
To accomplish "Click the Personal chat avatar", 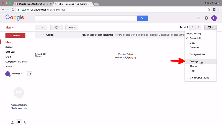I will tap(7, 74).
